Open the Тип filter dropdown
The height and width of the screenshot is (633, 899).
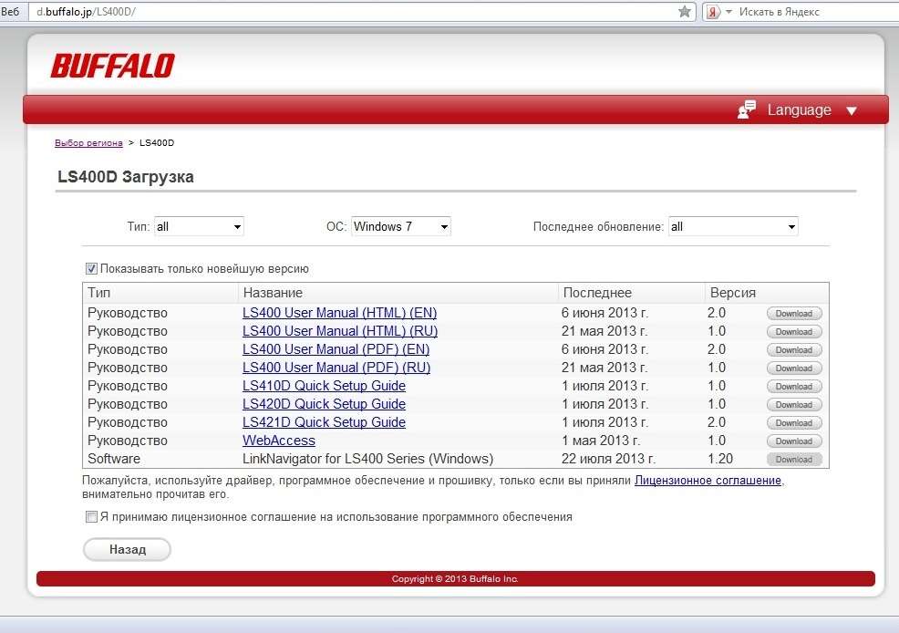pos(198,226)
